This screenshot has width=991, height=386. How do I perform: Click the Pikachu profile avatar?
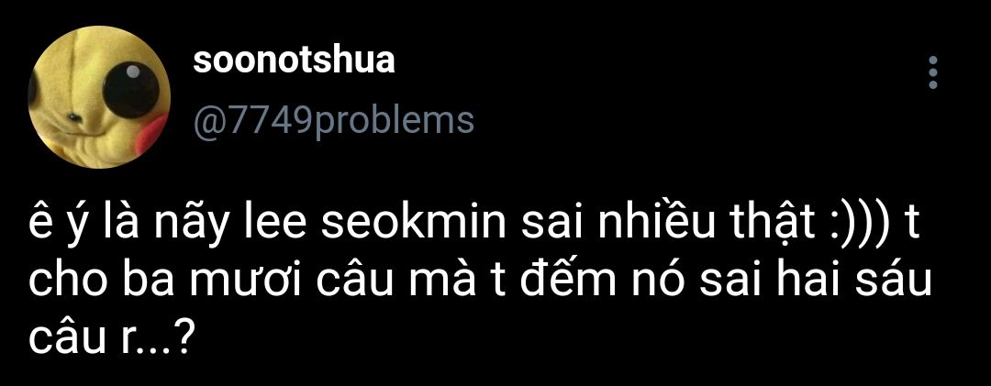99,96
